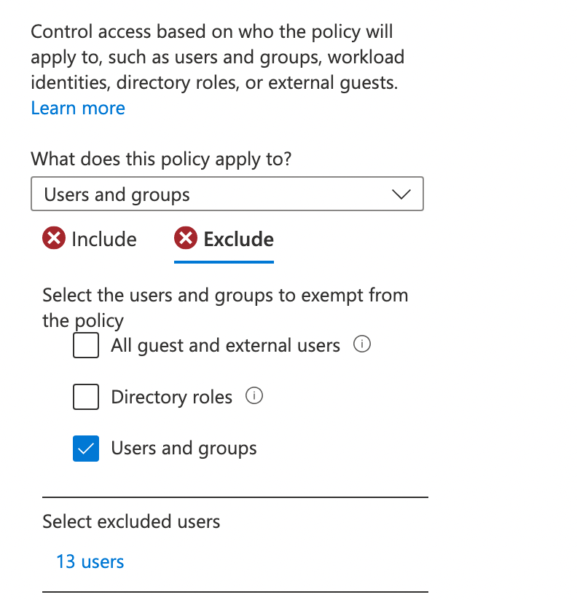Open the 13 users excluded list
This screenshot has height=600, width=577.
click(90, 561)
